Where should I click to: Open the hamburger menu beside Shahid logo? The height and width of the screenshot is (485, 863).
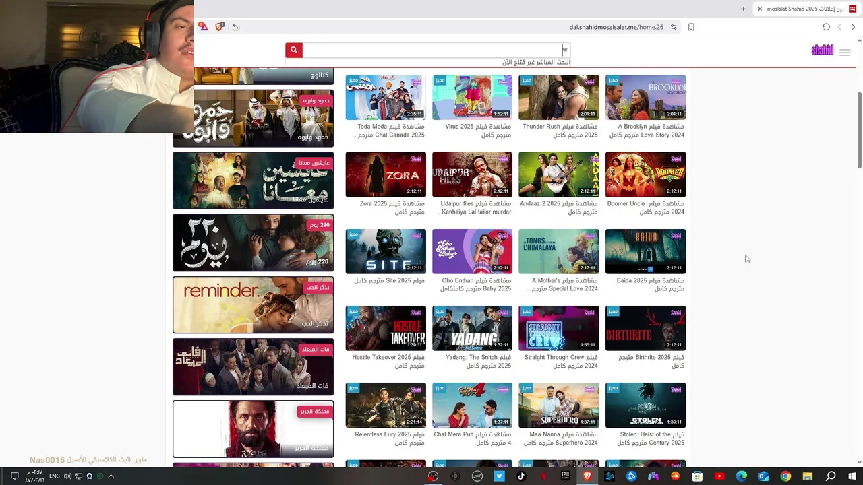(x=845, y=52)
